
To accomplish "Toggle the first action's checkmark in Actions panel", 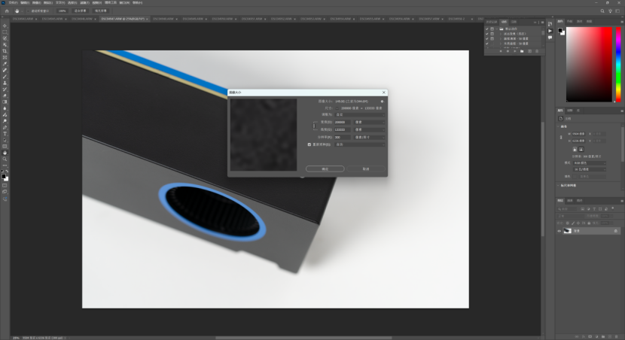I will 487,29.
